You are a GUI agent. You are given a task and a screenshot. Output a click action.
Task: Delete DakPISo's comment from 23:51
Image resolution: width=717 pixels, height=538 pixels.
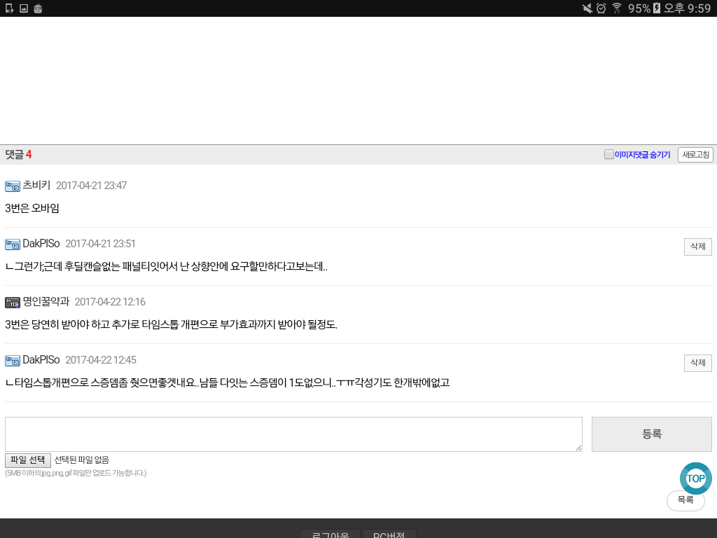[697, 247]
